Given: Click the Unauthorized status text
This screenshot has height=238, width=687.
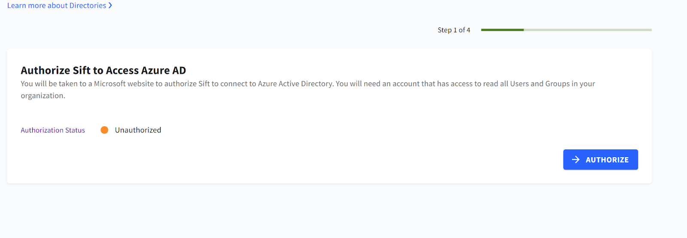Looking at the screenshot, I should 138,130.
